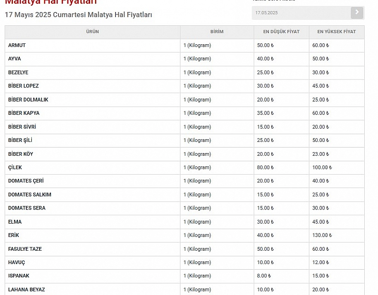Select the BİBER KAPYA product cell

coord(92,113)
